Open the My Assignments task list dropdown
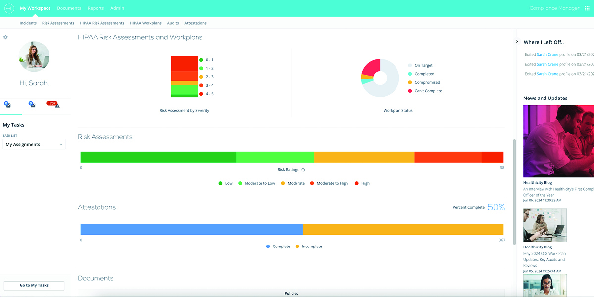Image resolution: width=594 pixels, height=297 pixels. coord(34,144)
